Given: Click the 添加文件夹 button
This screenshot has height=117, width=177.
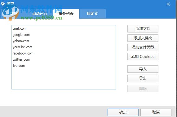Looking at the screenshot, I should (143, 38).
